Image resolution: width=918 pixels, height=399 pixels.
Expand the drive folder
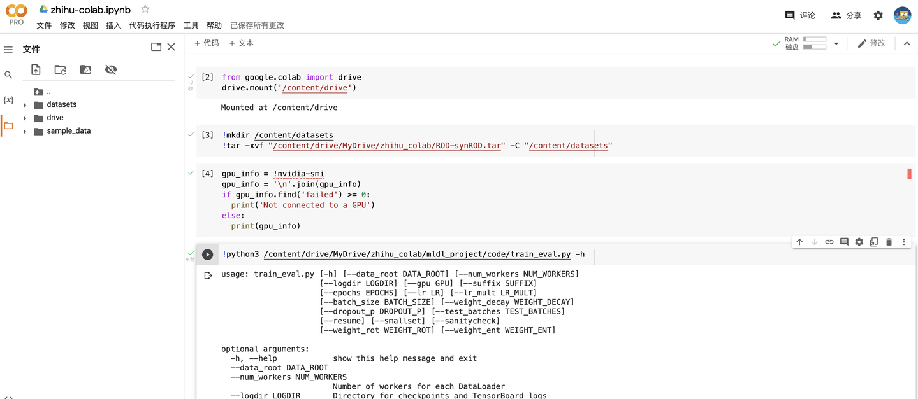25,118
